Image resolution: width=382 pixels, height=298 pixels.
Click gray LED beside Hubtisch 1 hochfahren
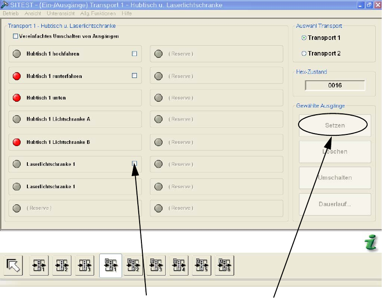pyautogui.click(x=17, y=54)
